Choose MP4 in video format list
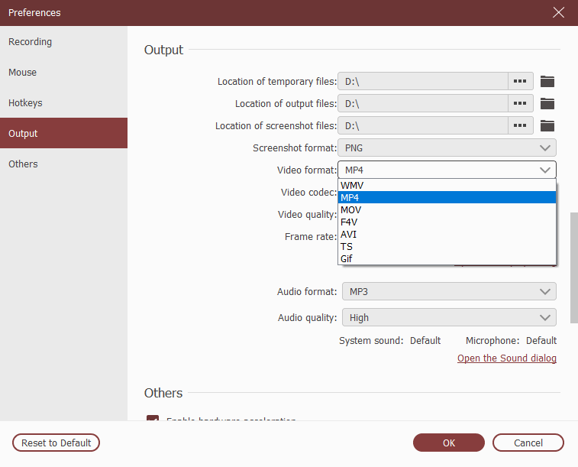This screenshot has height=467, width=578. 447,197
